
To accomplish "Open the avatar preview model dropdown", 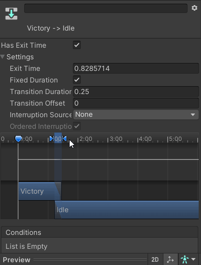I will point(188,259).
